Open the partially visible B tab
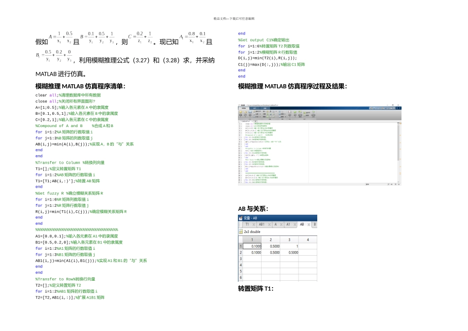 (x=315, y=224)
